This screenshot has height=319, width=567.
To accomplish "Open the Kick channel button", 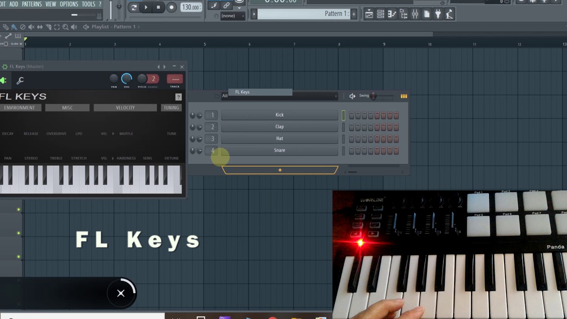I will tap(280, 115).
